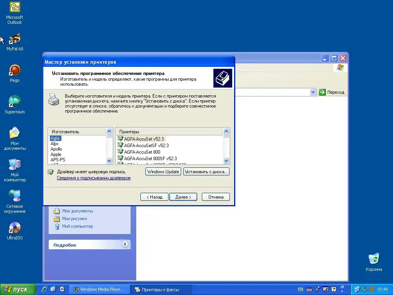393x295 pixels.
Task: Maximize the Принтеры и факсы window
Action: pyautogui.click(x=334, y=58)
